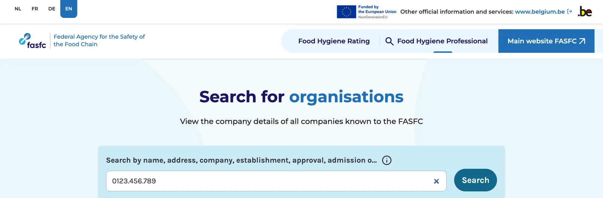Click the magnifier icon beside Food Hygiene Professional

(x=389, y=41)
